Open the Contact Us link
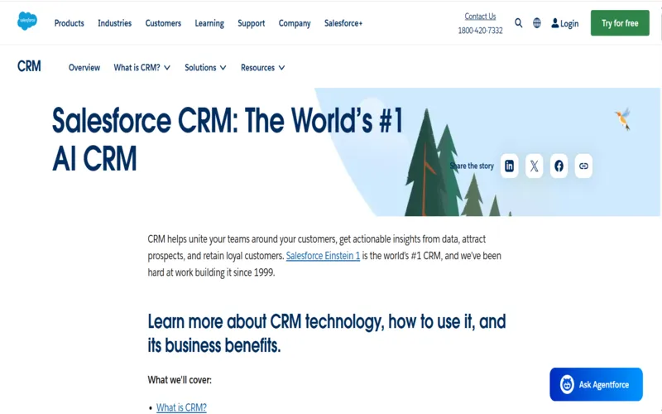 click(480, 16)
